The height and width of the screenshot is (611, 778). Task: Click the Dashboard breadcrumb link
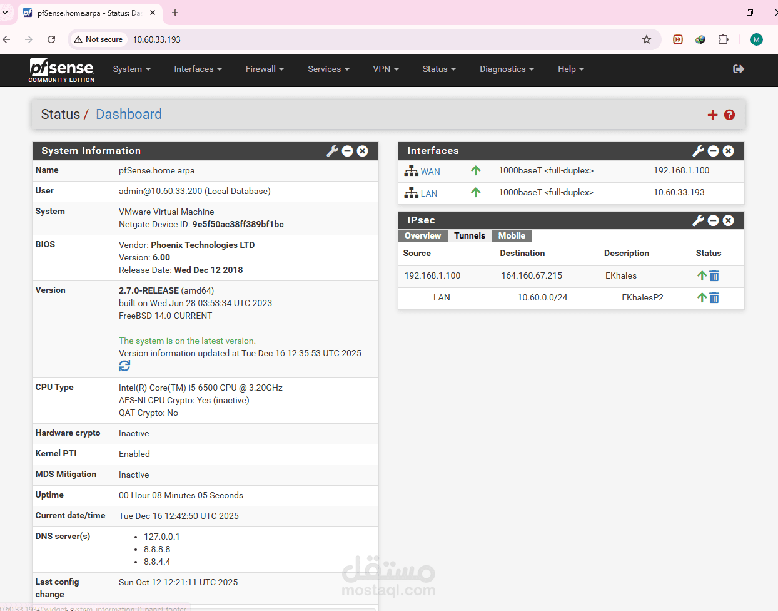(129, 115)
